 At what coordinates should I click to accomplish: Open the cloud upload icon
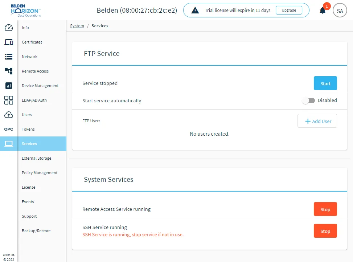pyautogui.click(x=9, y=115)
